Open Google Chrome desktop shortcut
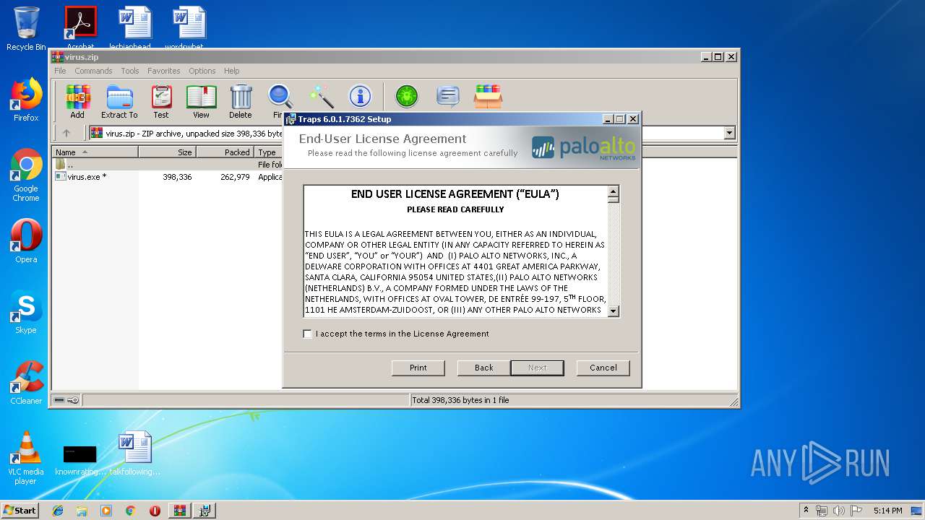The image size is (925, 520). (x=26, y=175)
